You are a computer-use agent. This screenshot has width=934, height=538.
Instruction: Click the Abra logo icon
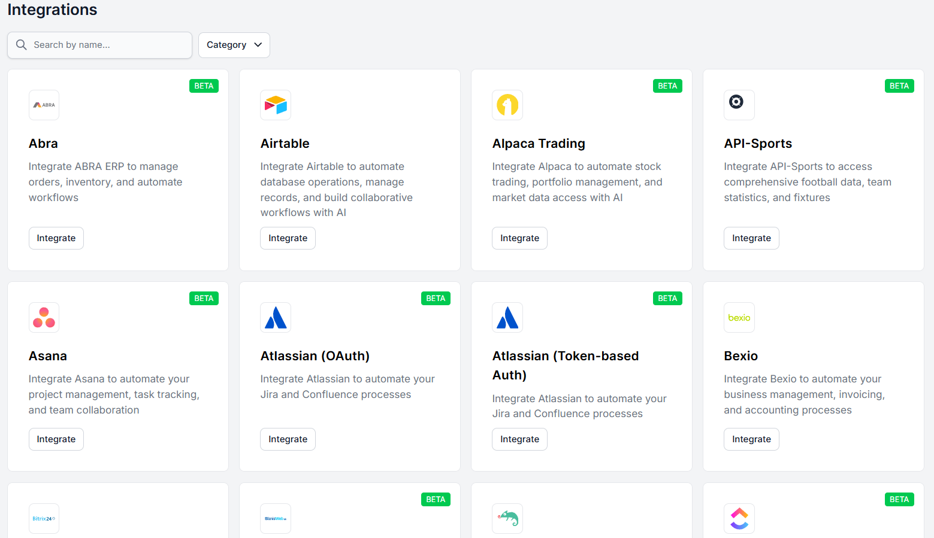coord(44,105)
